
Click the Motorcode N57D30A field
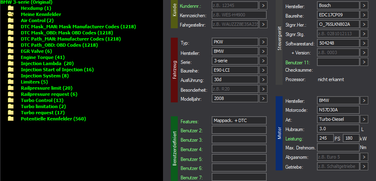[337, 110]
